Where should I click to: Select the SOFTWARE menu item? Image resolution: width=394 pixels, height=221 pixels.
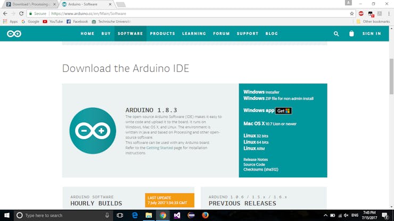[130, 33]
